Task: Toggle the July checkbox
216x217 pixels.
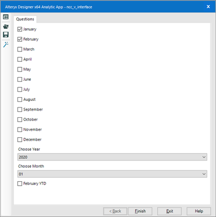Action: [19, 90]
